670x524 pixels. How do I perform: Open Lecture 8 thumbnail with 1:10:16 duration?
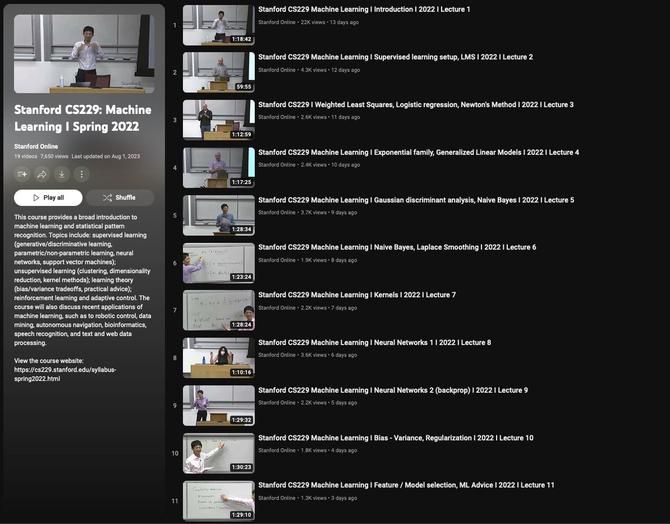pyautogui.click(x=219, y=358)
